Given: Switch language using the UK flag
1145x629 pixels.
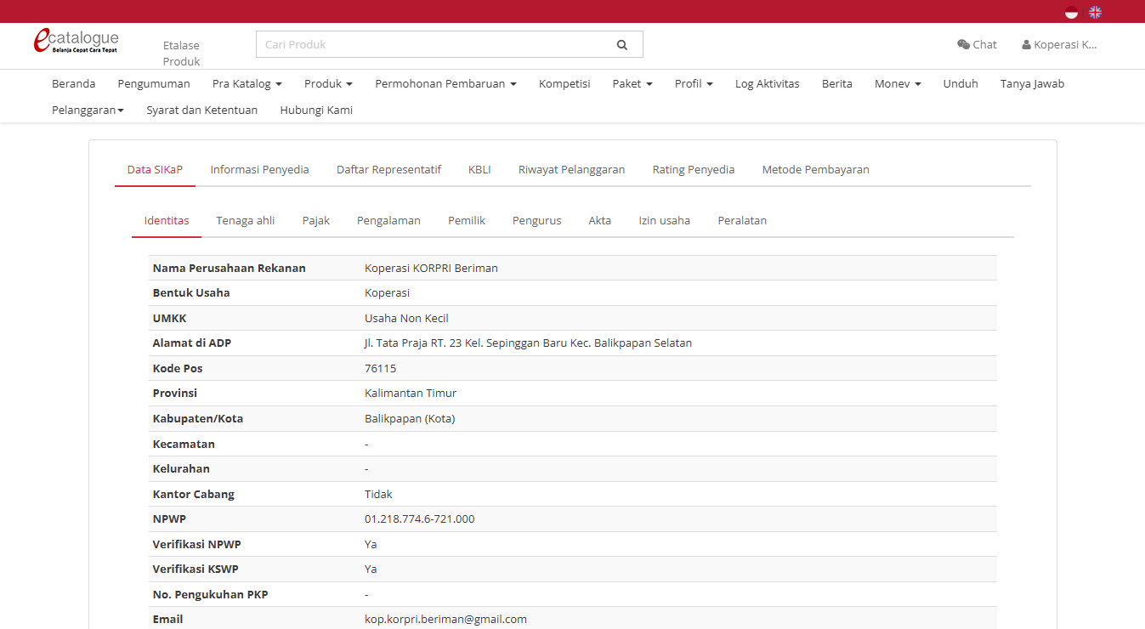Looking at the screenshot, I should [1095, 12].
